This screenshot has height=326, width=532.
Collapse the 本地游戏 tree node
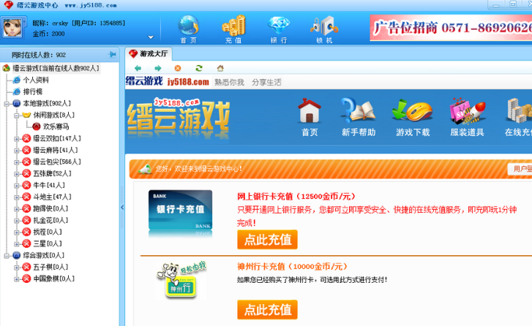[7, 104]
